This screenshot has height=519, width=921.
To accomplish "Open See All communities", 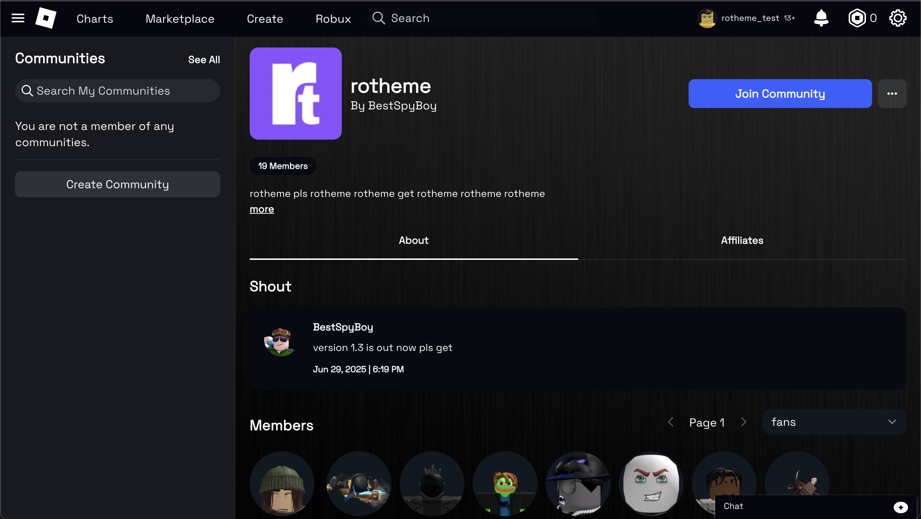I will pyautogui.click(x=204, y=59).
